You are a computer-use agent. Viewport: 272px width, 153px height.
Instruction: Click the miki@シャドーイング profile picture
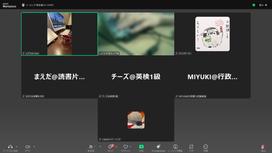pyautogui.click(x=136, y=120)
